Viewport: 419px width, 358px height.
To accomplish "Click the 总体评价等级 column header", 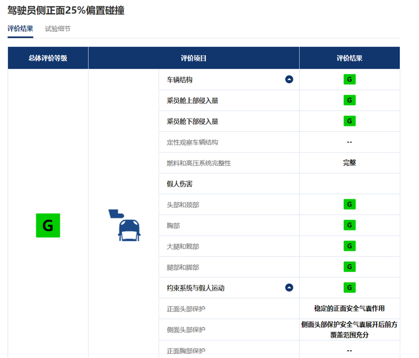I will coord(48,58).
